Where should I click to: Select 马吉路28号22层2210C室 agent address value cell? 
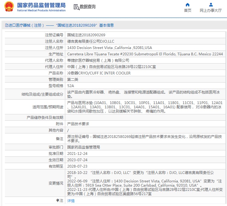point(145,67)
